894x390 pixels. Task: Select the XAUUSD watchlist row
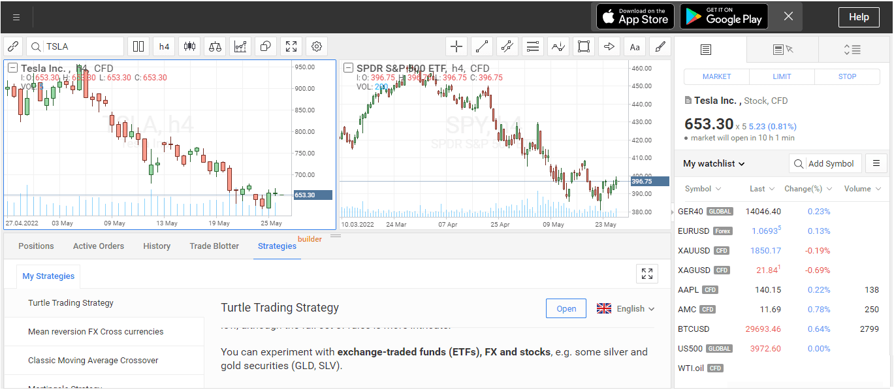coord(781,250)
